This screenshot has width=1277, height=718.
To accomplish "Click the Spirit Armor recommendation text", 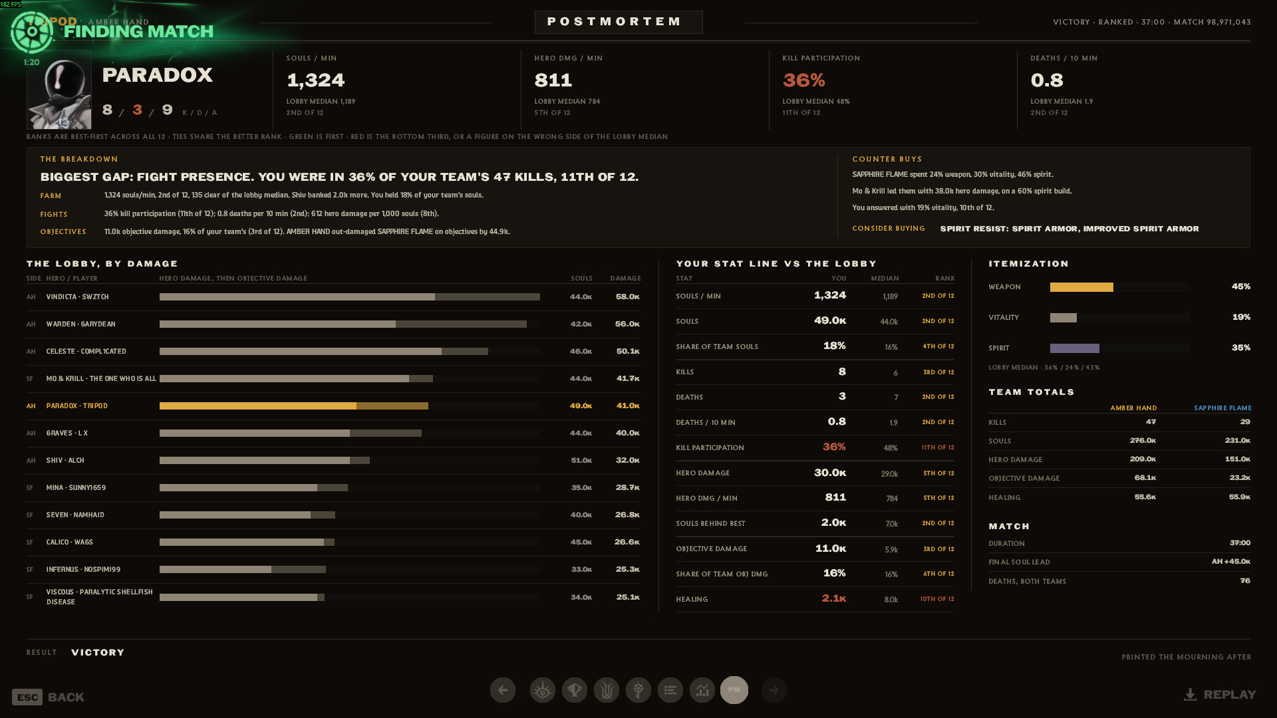I will point(1069,229).
